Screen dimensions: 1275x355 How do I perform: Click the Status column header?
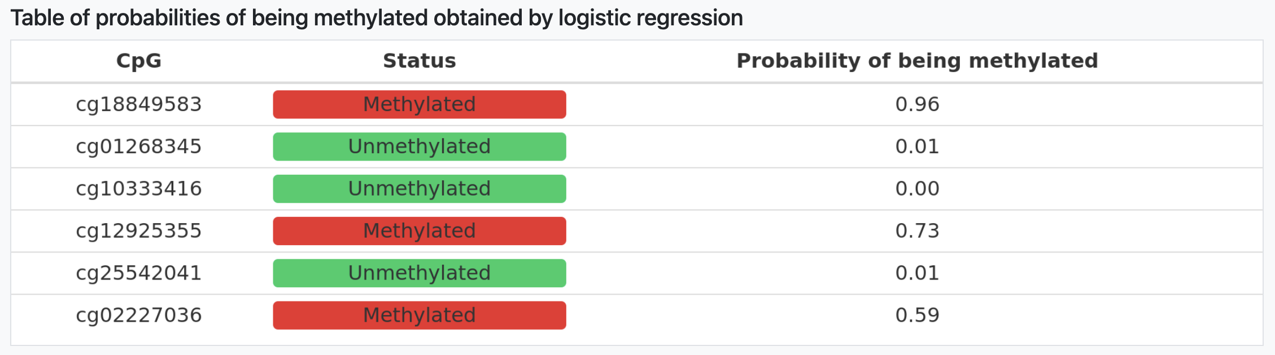click(419, 61)
